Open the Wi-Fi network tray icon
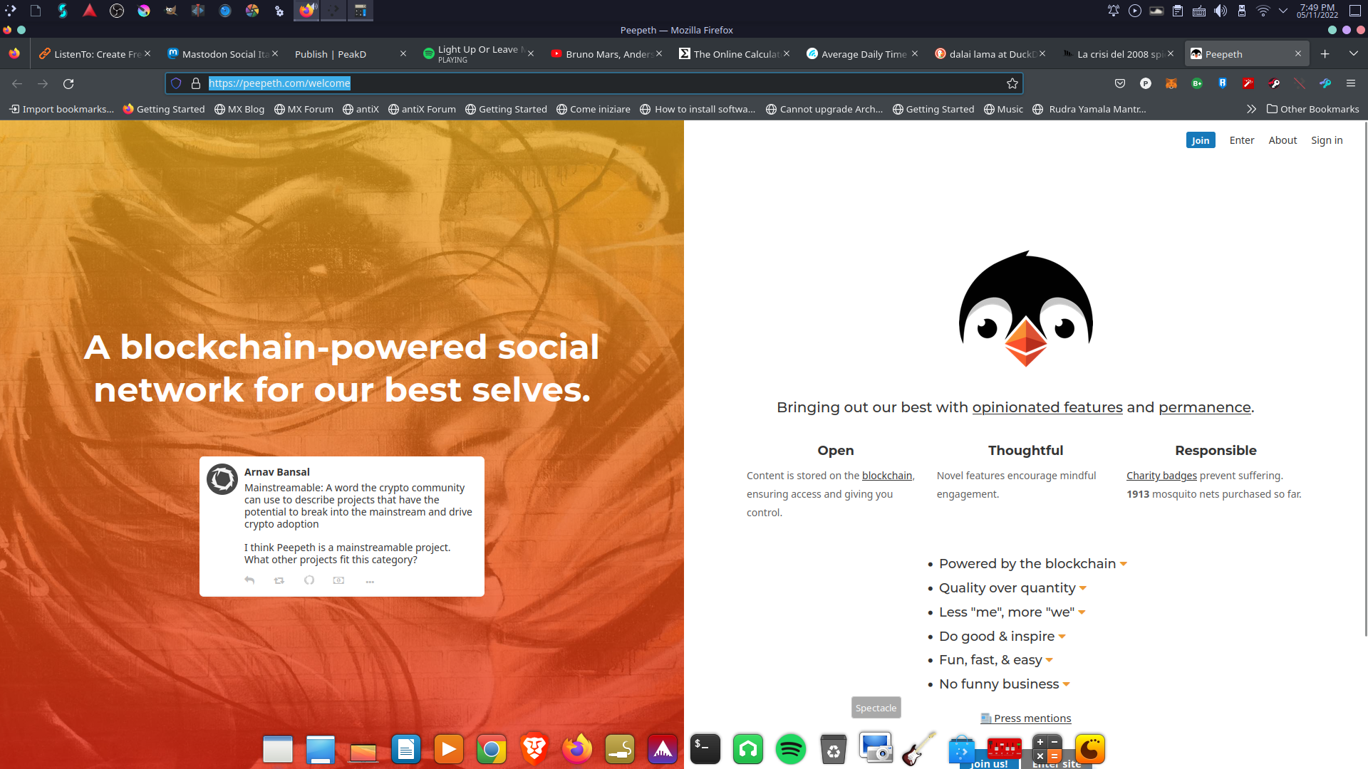 1263,11
